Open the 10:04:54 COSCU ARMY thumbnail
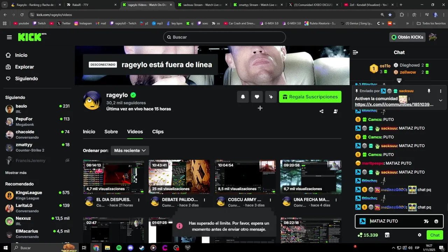Image resolution: width=448 pixels, height=252 pixels. (x=245, y=177)
